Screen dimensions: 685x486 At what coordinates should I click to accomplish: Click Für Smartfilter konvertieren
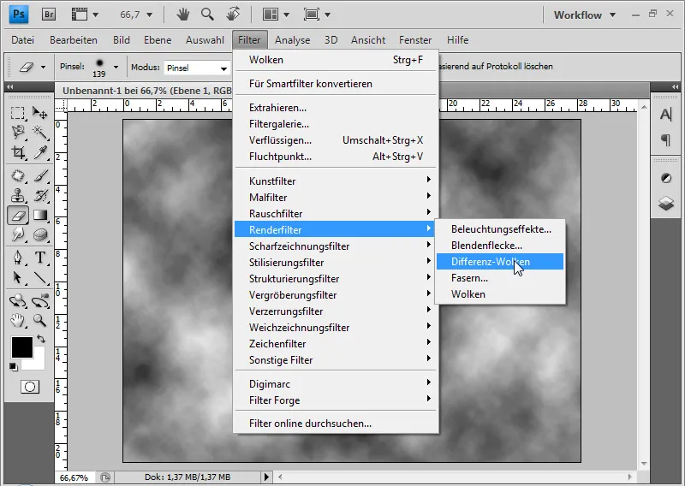coord(336,84)
